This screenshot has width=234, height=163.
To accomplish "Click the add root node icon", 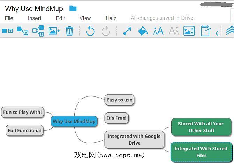I will tap(7, 31).
